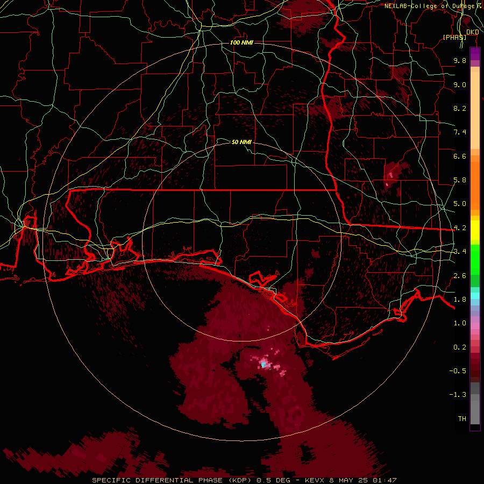Pick the bright green segment of the color bar

[475, 259]
